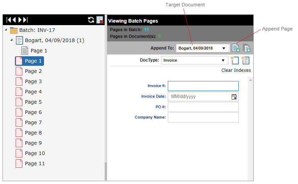Click the refresh batch icon
Screen dimensions: 298x184
point(91,20)
